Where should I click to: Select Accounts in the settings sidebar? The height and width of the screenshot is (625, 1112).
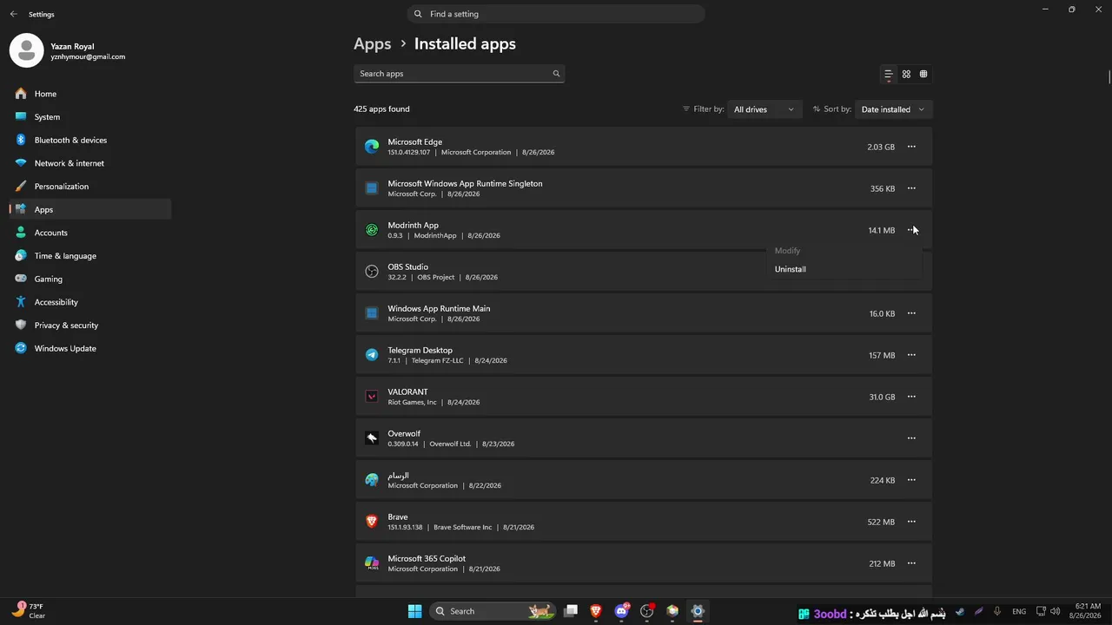pyautogui.click(x=90, y=233)
